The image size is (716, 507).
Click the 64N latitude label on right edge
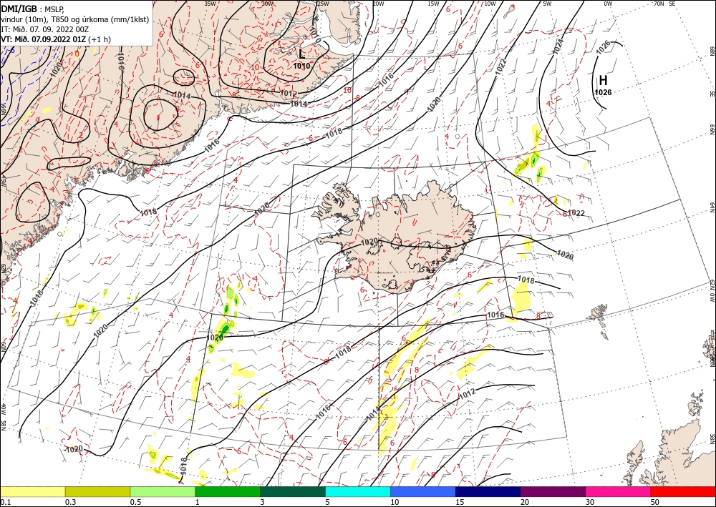712,207
